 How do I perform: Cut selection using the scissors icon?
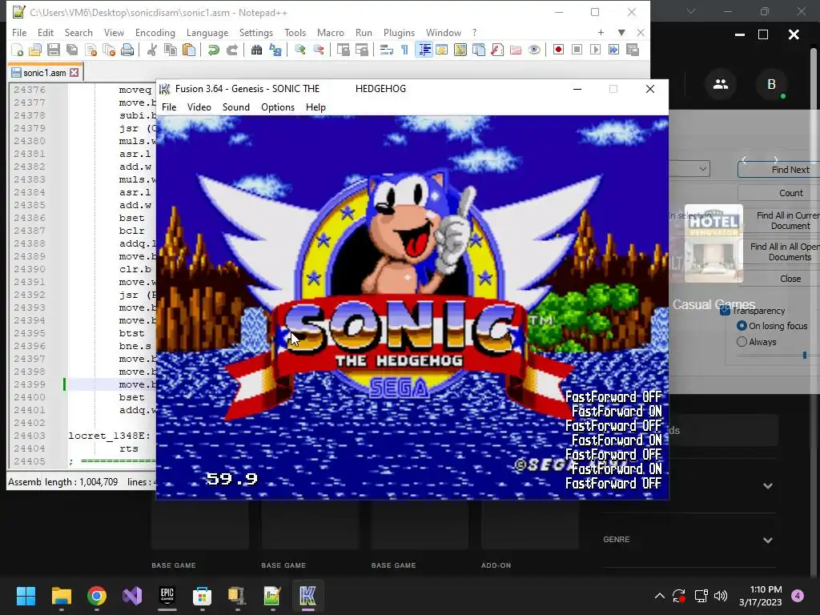pos(151,50)
